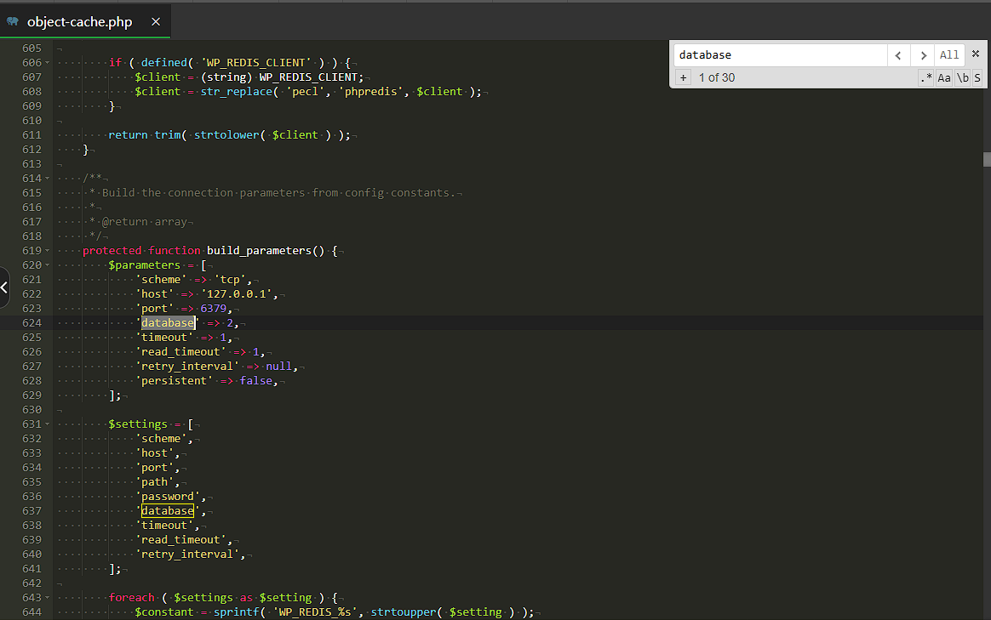Close the object-cache.php tab
The image size is (991, 620).
pos(156,22)
